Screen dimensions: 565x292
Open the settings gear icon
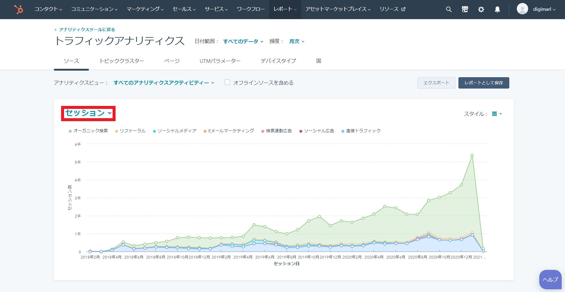tap(481, 9)
